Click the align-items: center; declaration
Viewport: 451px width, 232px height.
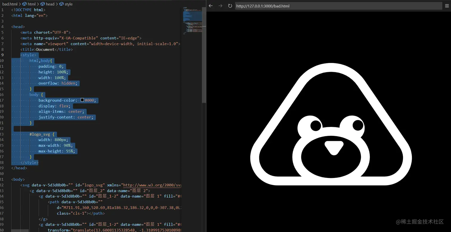pos(61,112)
